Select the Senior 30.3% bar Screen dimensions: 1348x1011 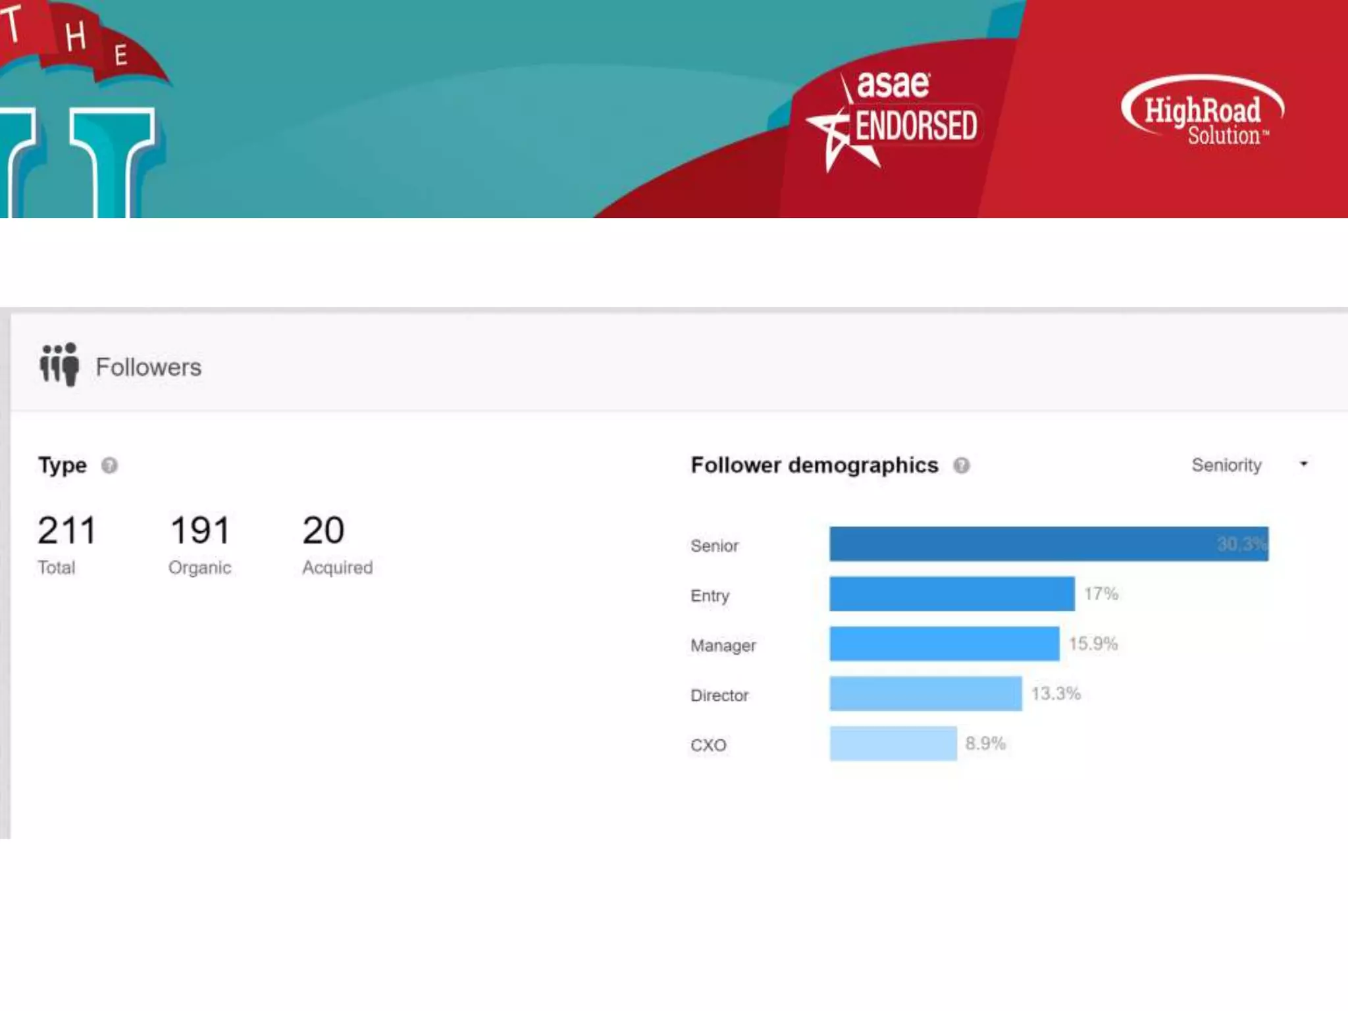click(x=1048, y=544)
